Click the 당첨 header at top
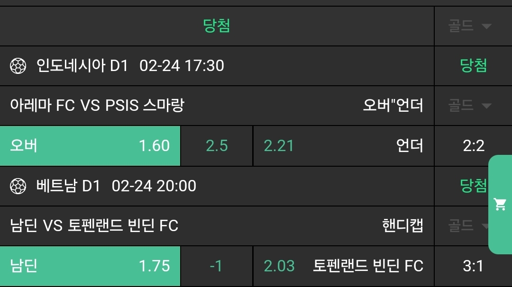Viewport: 512px width, 287px height. pyautogui.click(x=217, y=26)
